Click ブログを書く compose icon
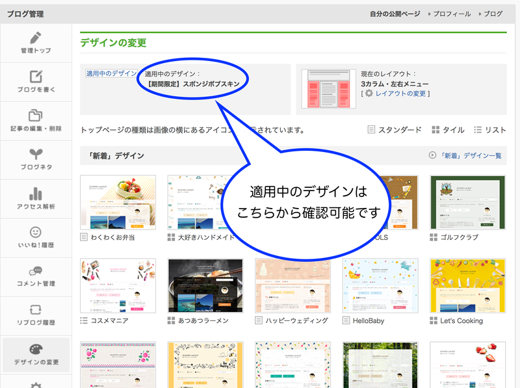Screen dimensions: 520x388 coord(36,76)
